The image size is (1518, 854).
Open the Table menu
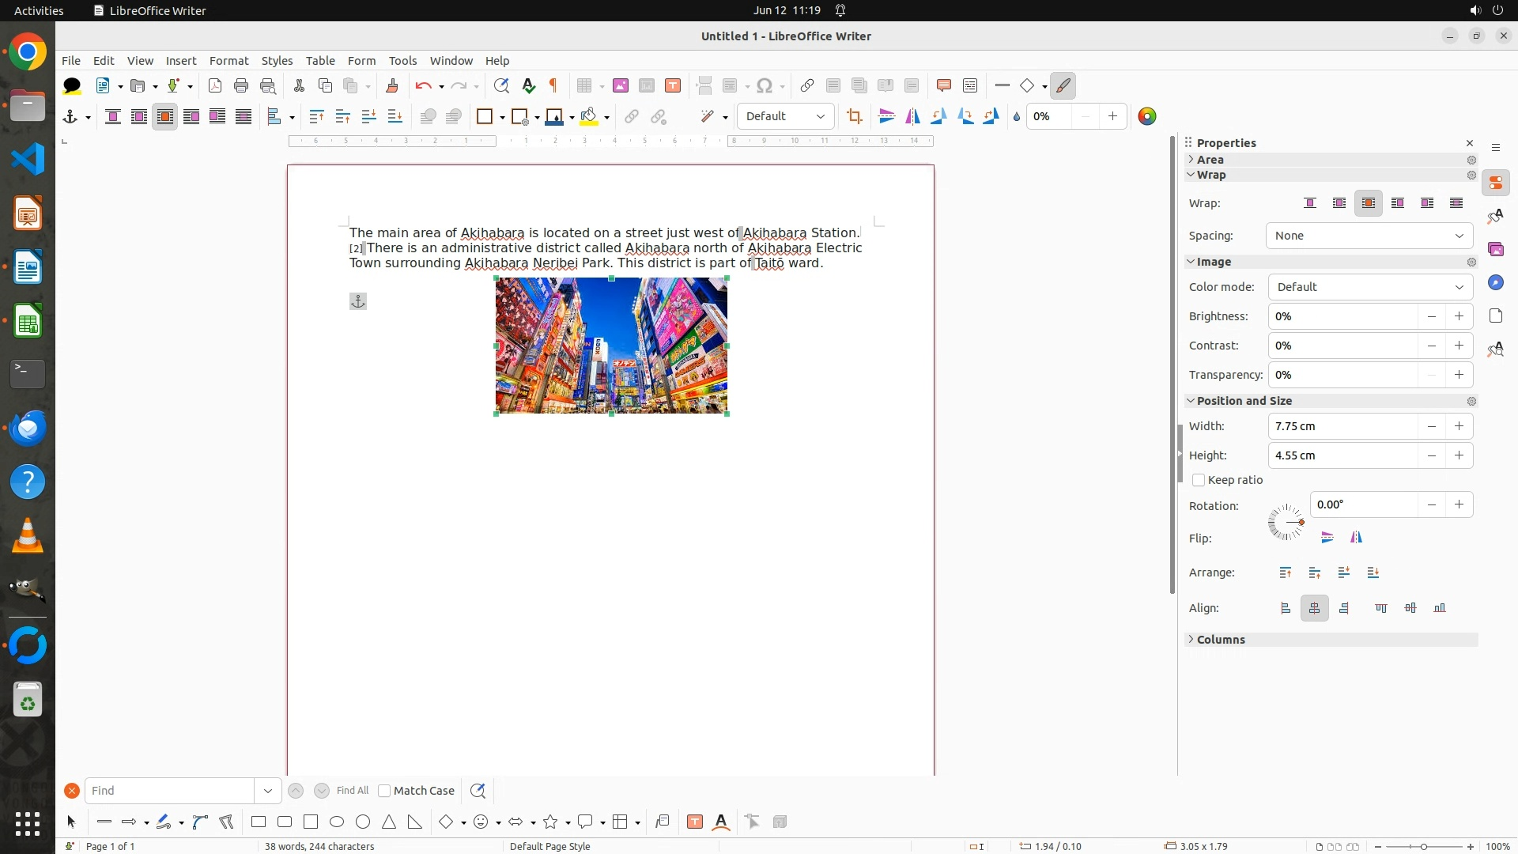click(319, 61)
